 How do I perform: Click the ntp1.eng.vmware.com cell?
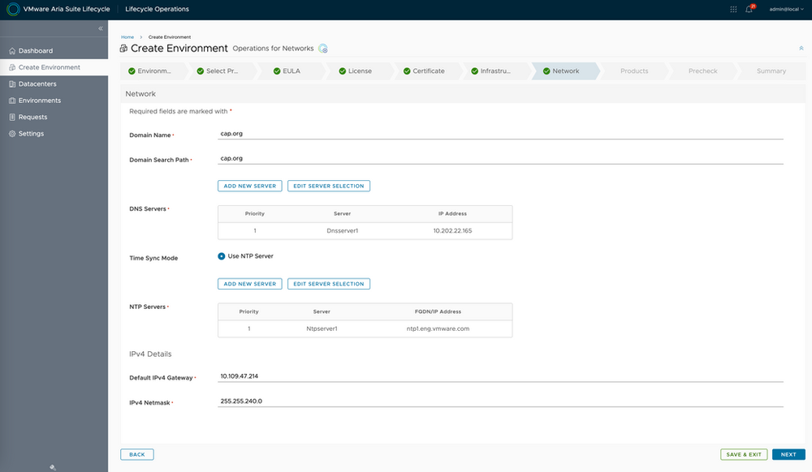(438, 328)
